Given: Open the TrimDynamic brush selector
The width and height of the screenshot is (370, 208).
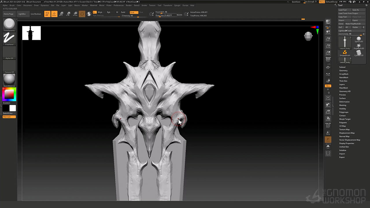Looking at the screenshot, I should point(9,24).
